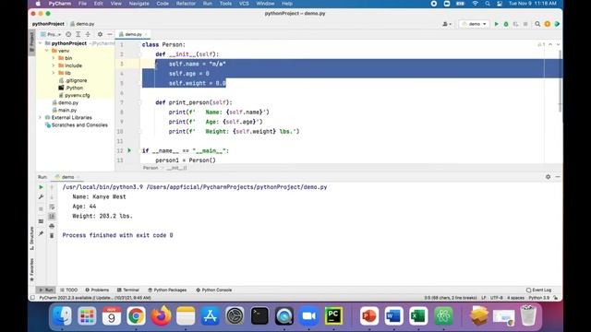591x332 pixels.
Task: Open Run panel wrench settings
Action: (x=41, y=196)
